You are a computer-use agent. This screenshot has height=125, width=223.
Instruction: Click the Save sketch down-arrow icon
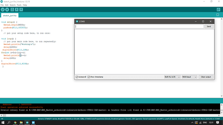21,9
